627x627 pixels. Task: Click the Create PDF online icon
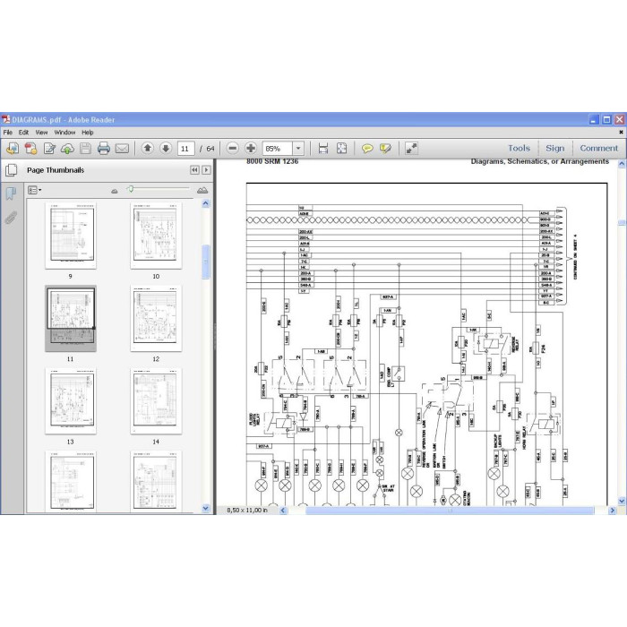[13, 149]
